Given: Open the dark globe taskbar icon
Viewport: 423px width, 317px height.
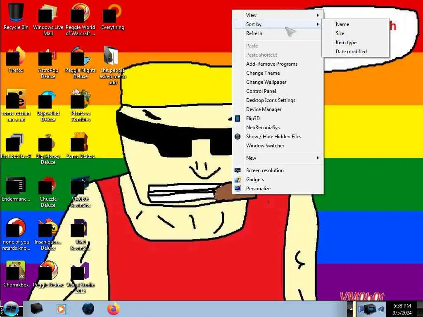Looking at the screenshot, I should point(88,309).
